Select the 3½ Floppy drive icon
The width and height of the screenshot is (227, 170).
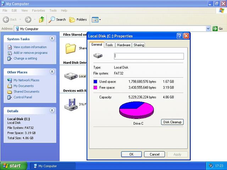click(x=70, y=104)
